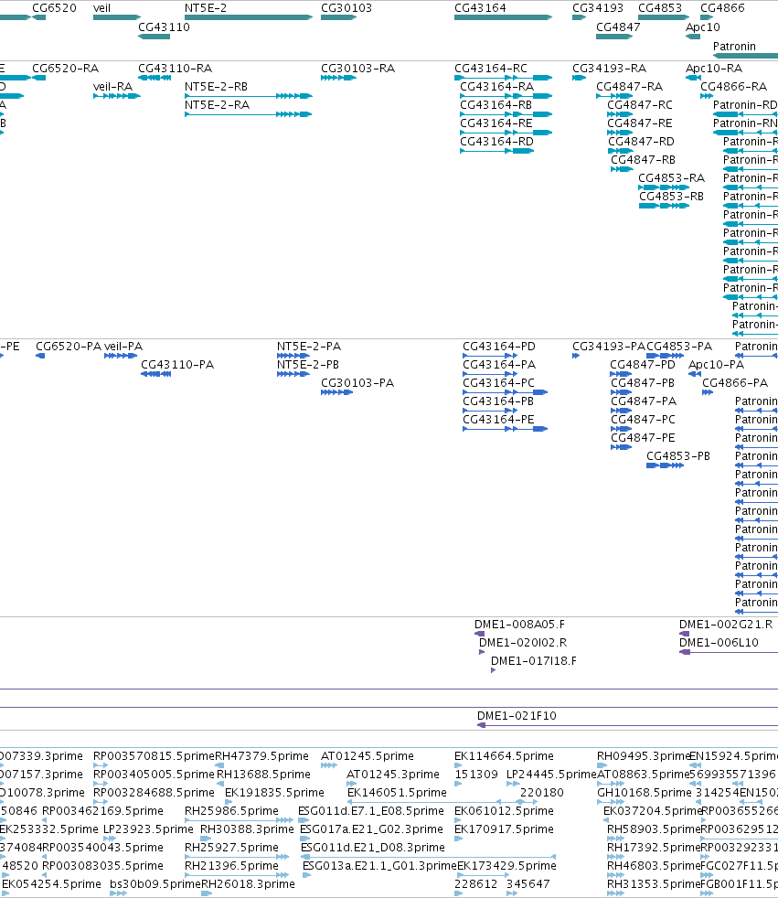Select the CG4866 gene label
This screenshot has height=898, width=778.
point(722,8)
